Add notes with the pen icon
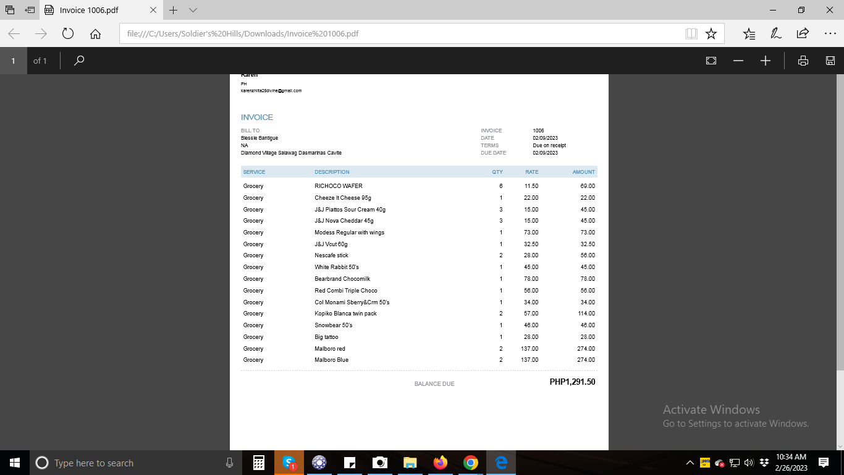This screenshot has width=844, height=475. click(776, 34)
